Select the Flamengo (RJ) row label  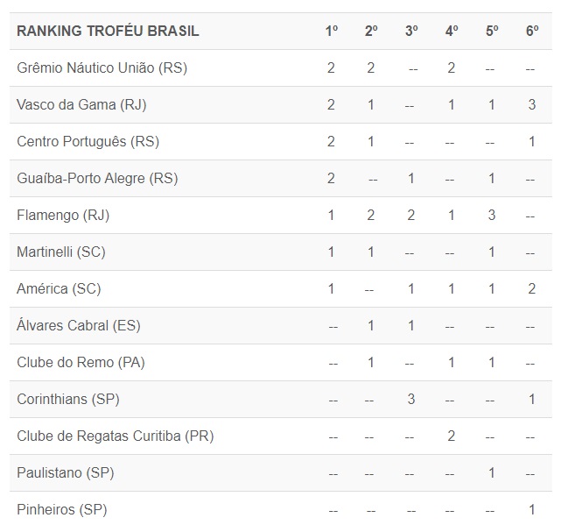(63, 216)
